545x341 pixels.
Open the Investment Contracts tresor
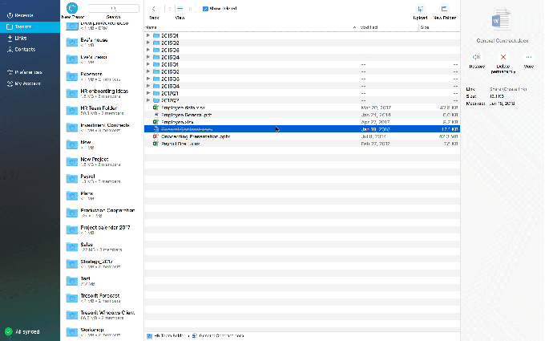[103, 128]
